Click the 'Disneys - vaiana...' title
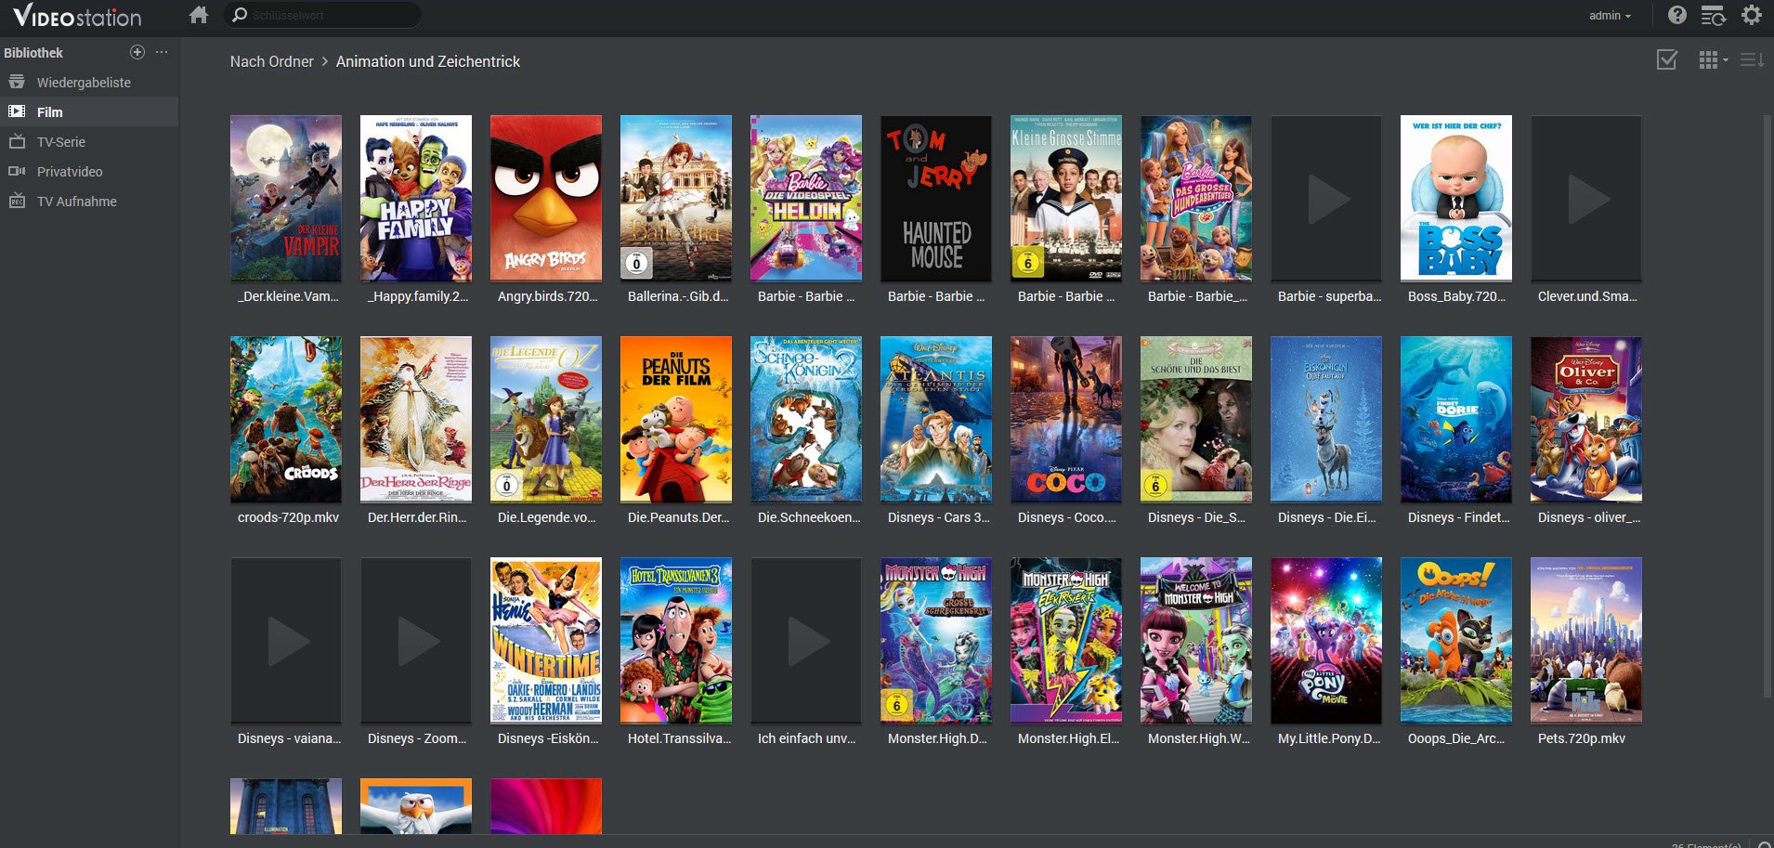Screen dimensions: 1774x848 [289, 738]
